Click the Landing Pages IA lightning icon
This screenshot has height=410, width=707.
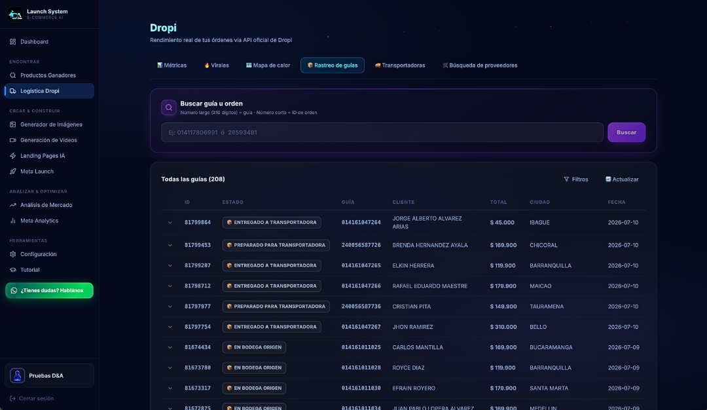click(x=12, y=156)
